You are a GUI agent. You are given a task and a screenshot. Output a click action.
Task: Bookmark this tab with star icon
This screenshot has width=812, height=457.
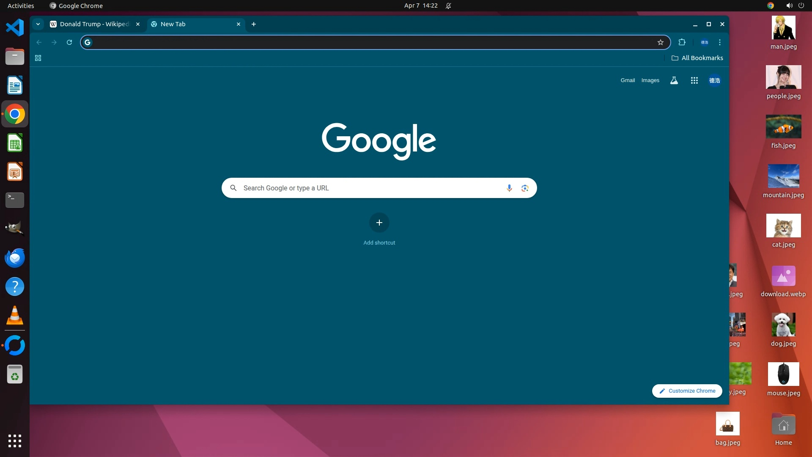pyautogui.click(x=661, y=42)
